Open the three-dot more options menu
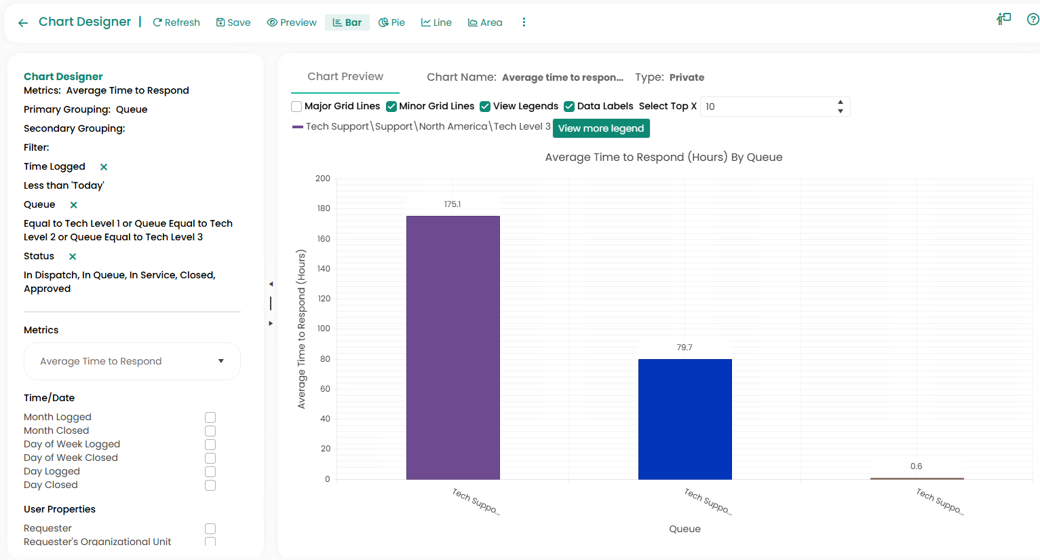This screenshot has height=560, width=1040. [524, 22]
